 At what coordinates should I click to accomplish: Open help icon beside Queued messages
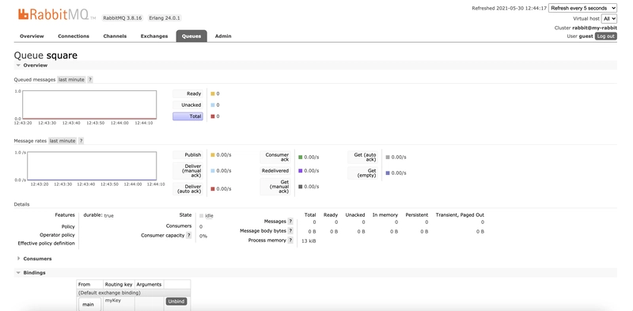90,80
